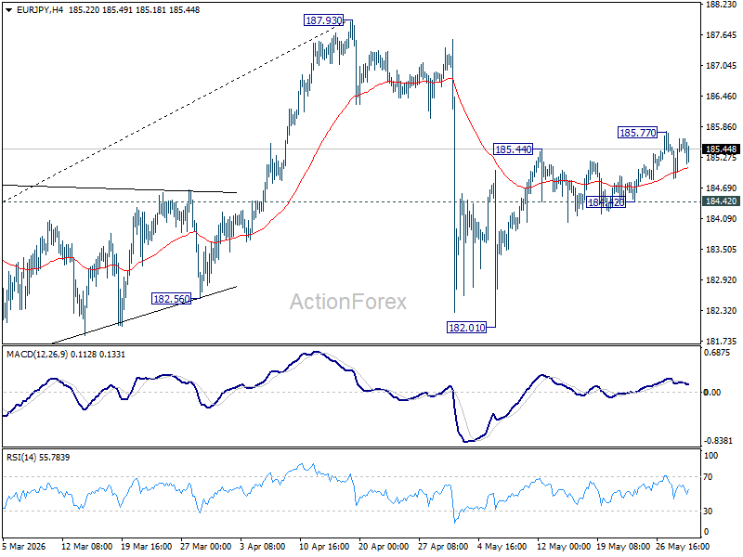743x557 pixels.
Task: Click the 26 May 16:00 time axis label
Action: 683,546
